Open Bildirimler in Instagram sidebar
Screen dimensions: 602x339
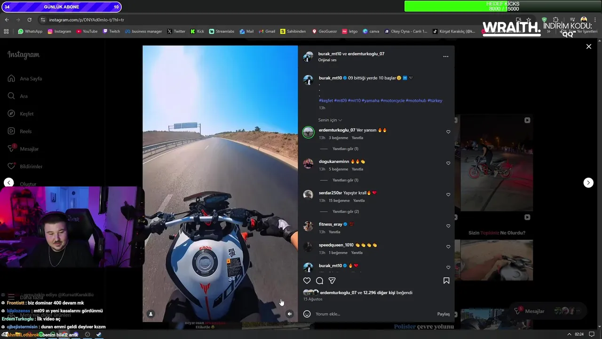click(25, 166)
